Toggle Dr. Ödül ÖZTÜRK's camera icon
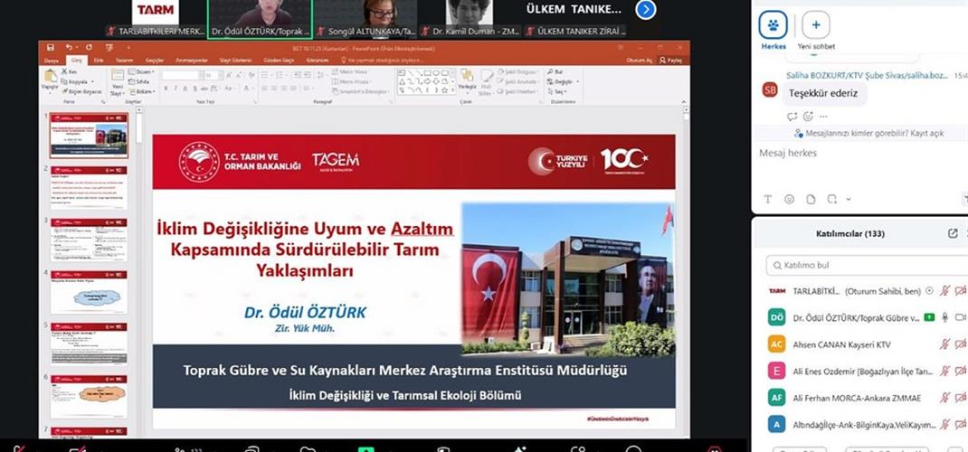968x452 pixels. [x=960, y=317]
